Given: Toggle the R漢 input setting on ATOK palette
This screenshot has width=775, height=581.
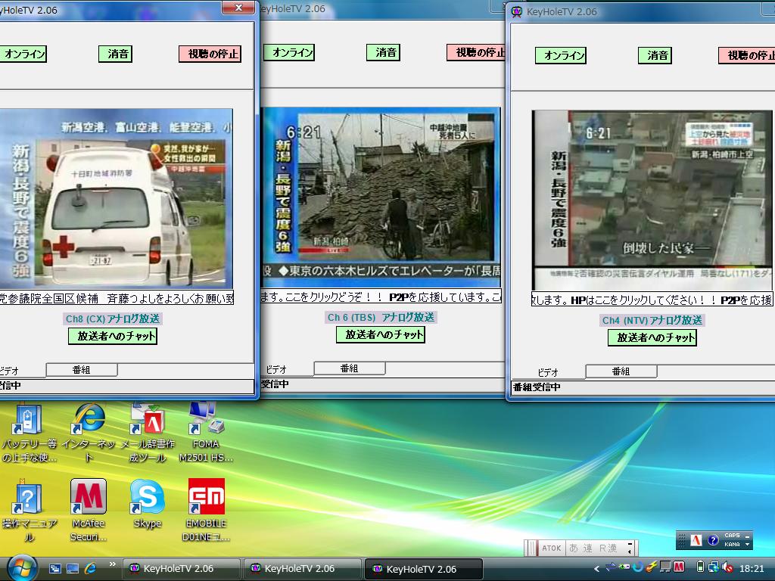Looking at the screenshot, I should click(608, 548).
